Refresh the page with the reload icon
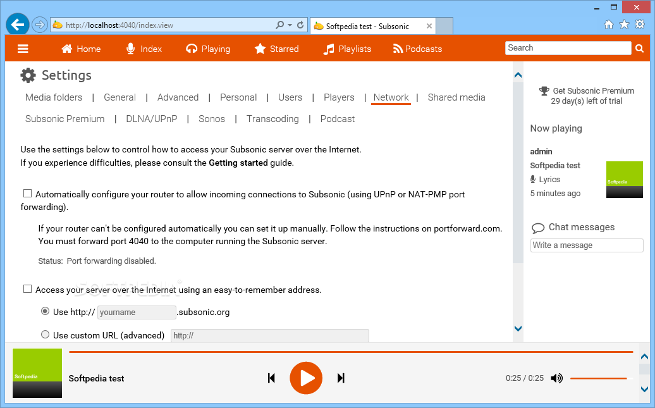 point(300,25)
